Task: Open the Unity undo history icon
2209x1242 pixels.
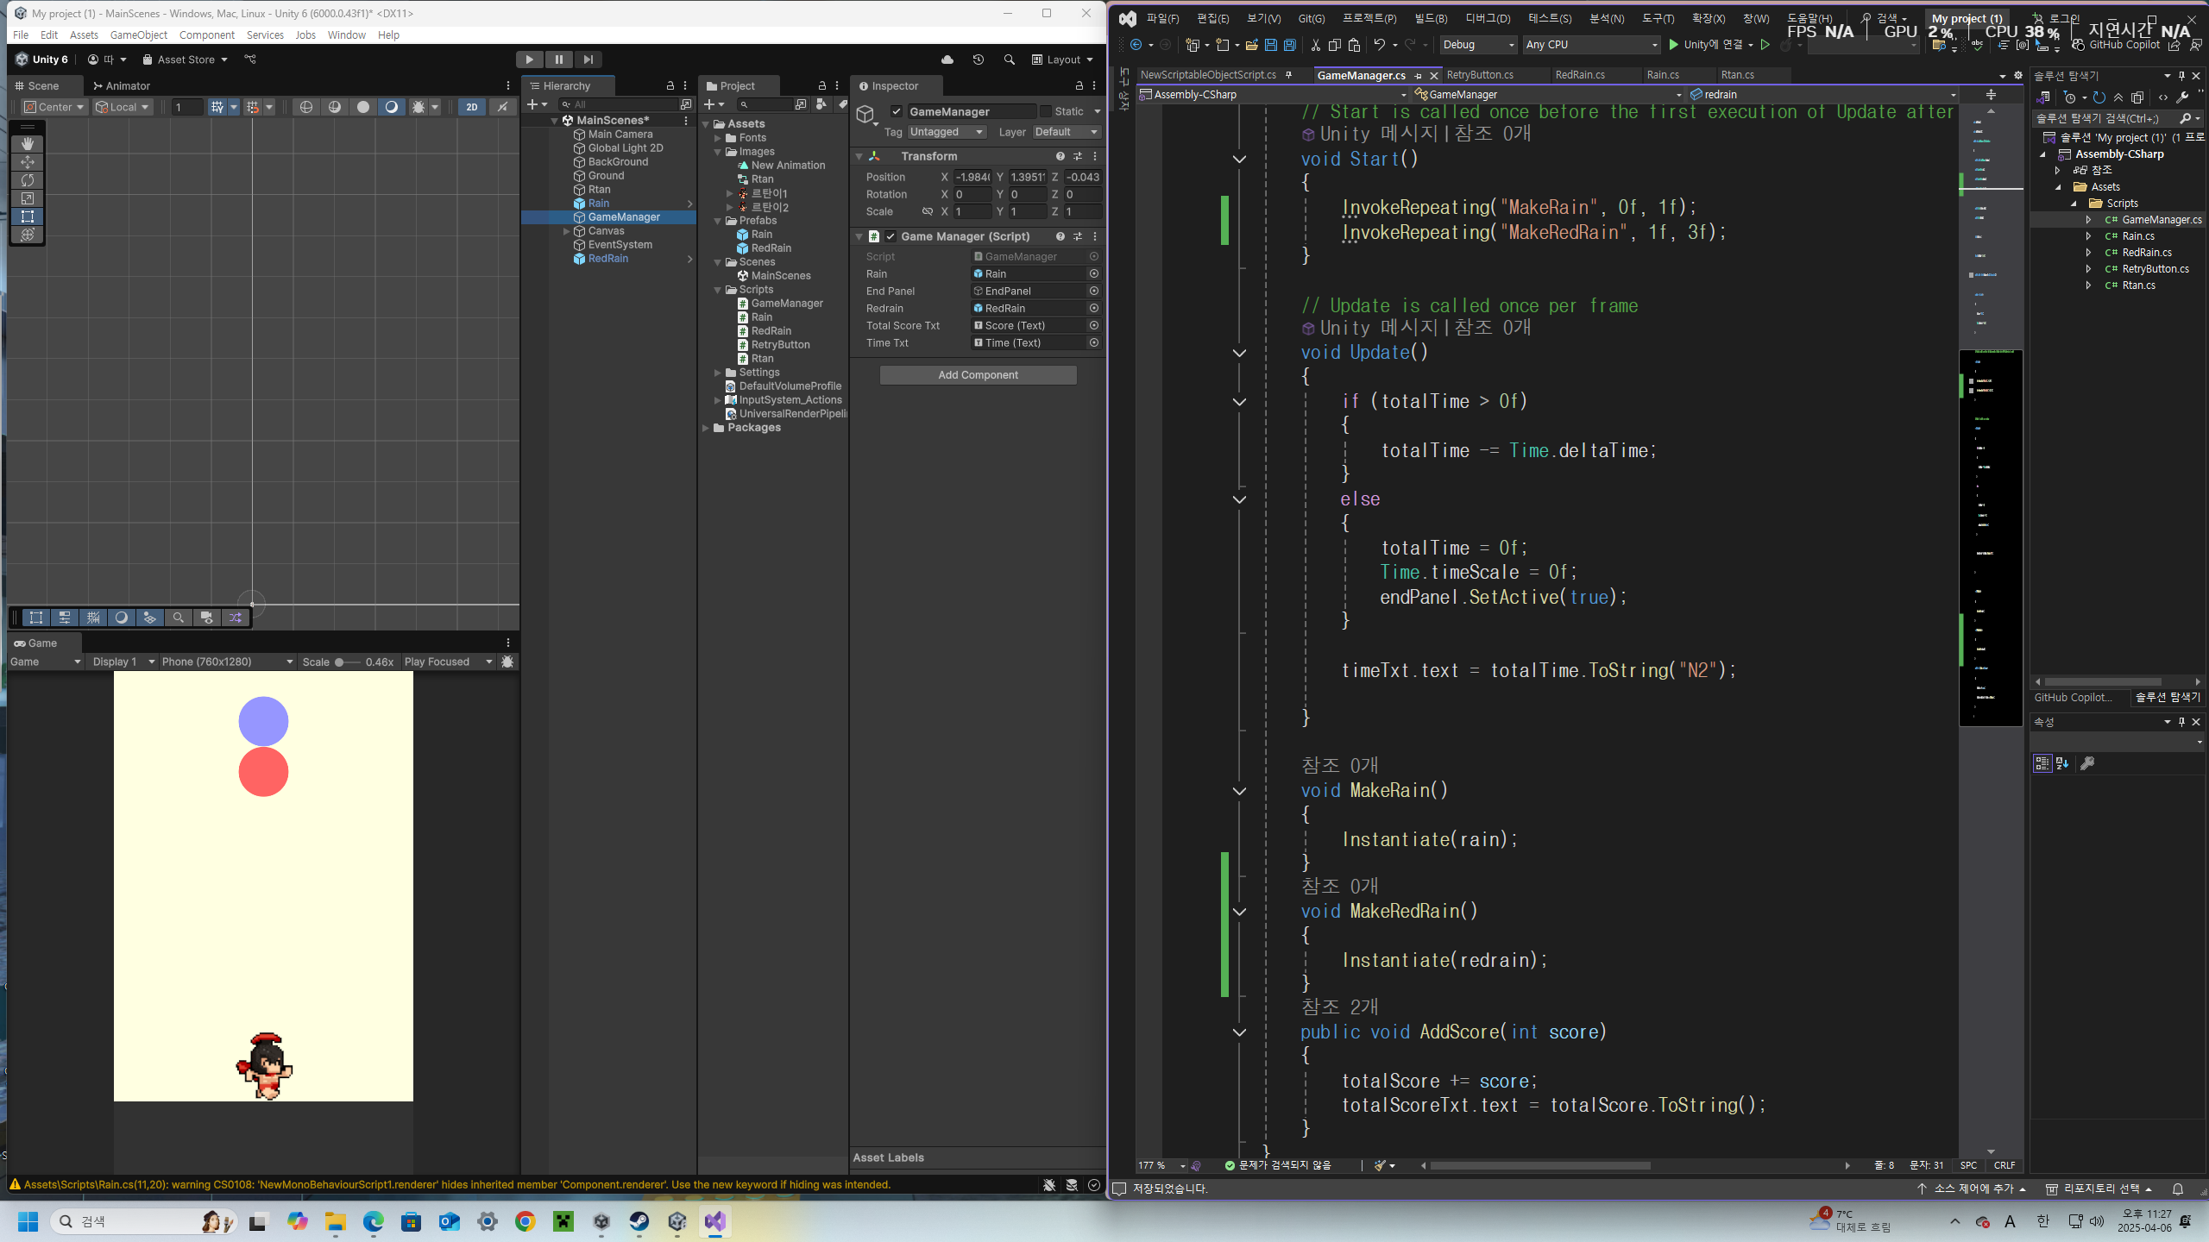Action: [978, 60]
